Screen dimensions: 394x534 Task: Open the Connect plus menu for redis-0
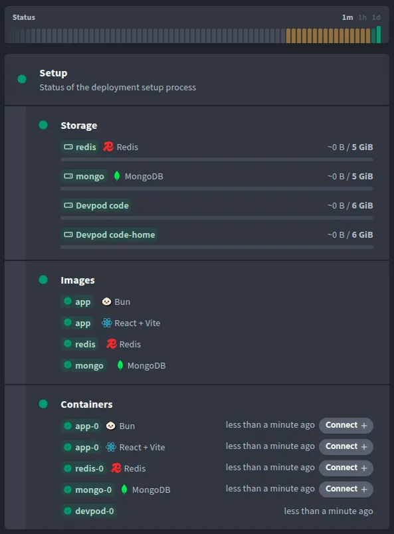(x=345, y=468)
